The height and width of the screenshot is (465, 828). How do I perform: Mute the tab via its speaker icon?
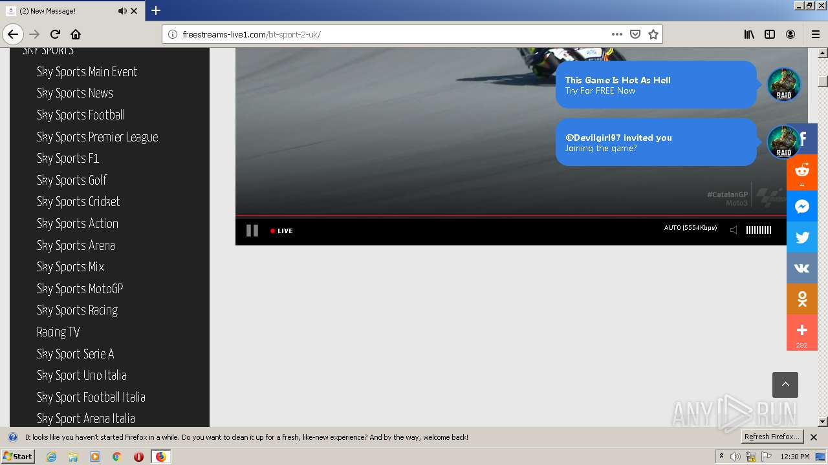(x=122, y=11)
